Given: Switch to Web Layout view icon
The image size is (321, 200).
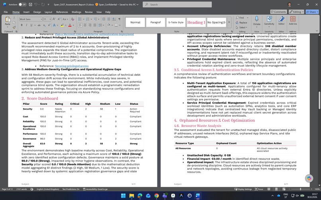Looking at the screenshot, I should coord(284,189).
